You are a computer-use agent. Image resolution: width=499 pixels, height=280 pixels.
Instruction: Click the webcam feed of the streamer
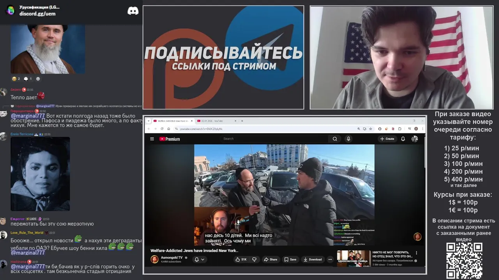click(x=402, y=57)
